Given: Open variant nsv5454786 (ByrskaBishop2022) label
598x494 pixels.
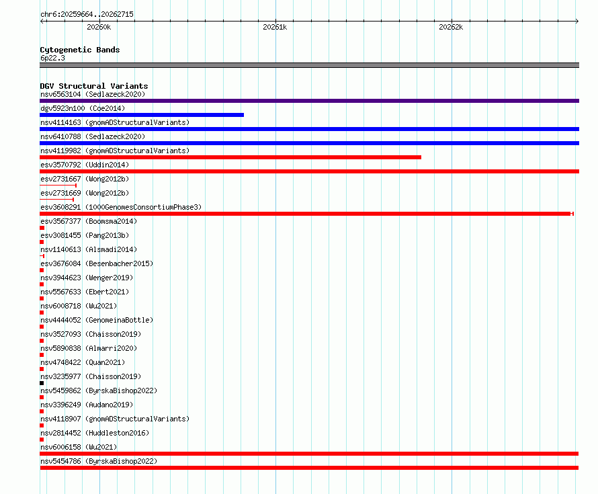Looking at the screenshot, I should [99, 461].
